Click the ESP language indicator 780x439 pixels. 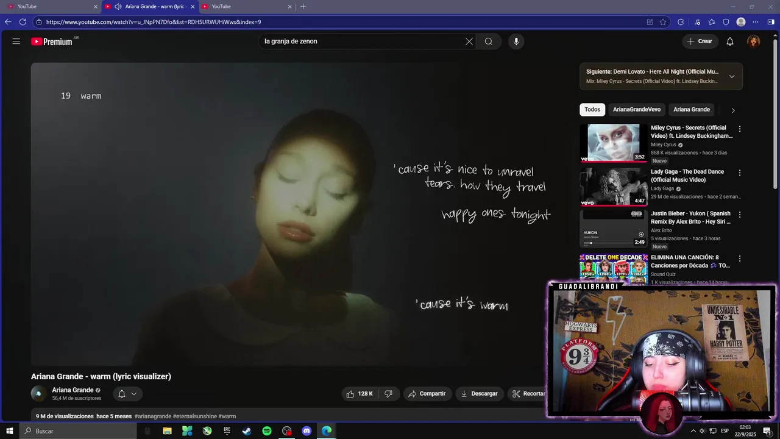click(x=725, y=431)
